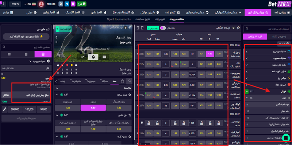Expand the ضرایب تقویت شده section
Viewport: 292px width, 146px height.
(267, 71)
